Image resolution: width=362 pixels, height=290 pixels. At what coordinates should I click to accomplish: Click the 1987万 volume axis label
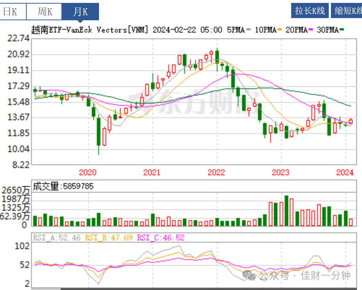16,199
